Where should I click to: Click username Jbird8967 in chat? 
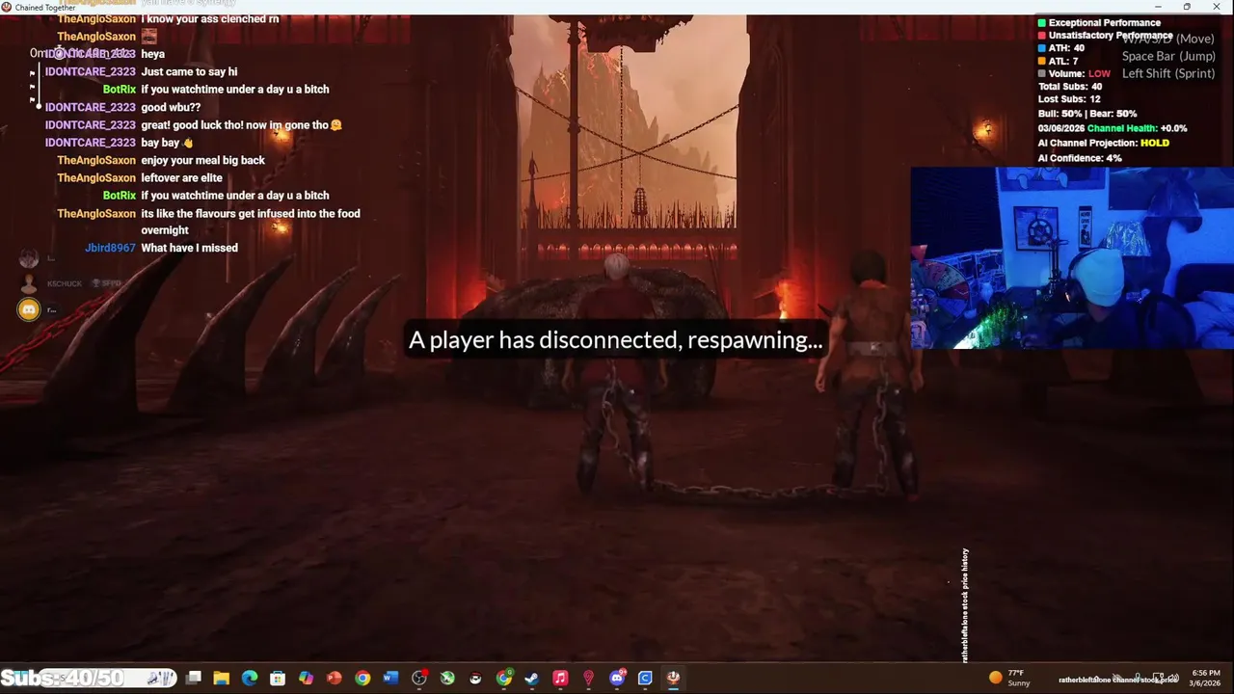(x=110, y=248)
